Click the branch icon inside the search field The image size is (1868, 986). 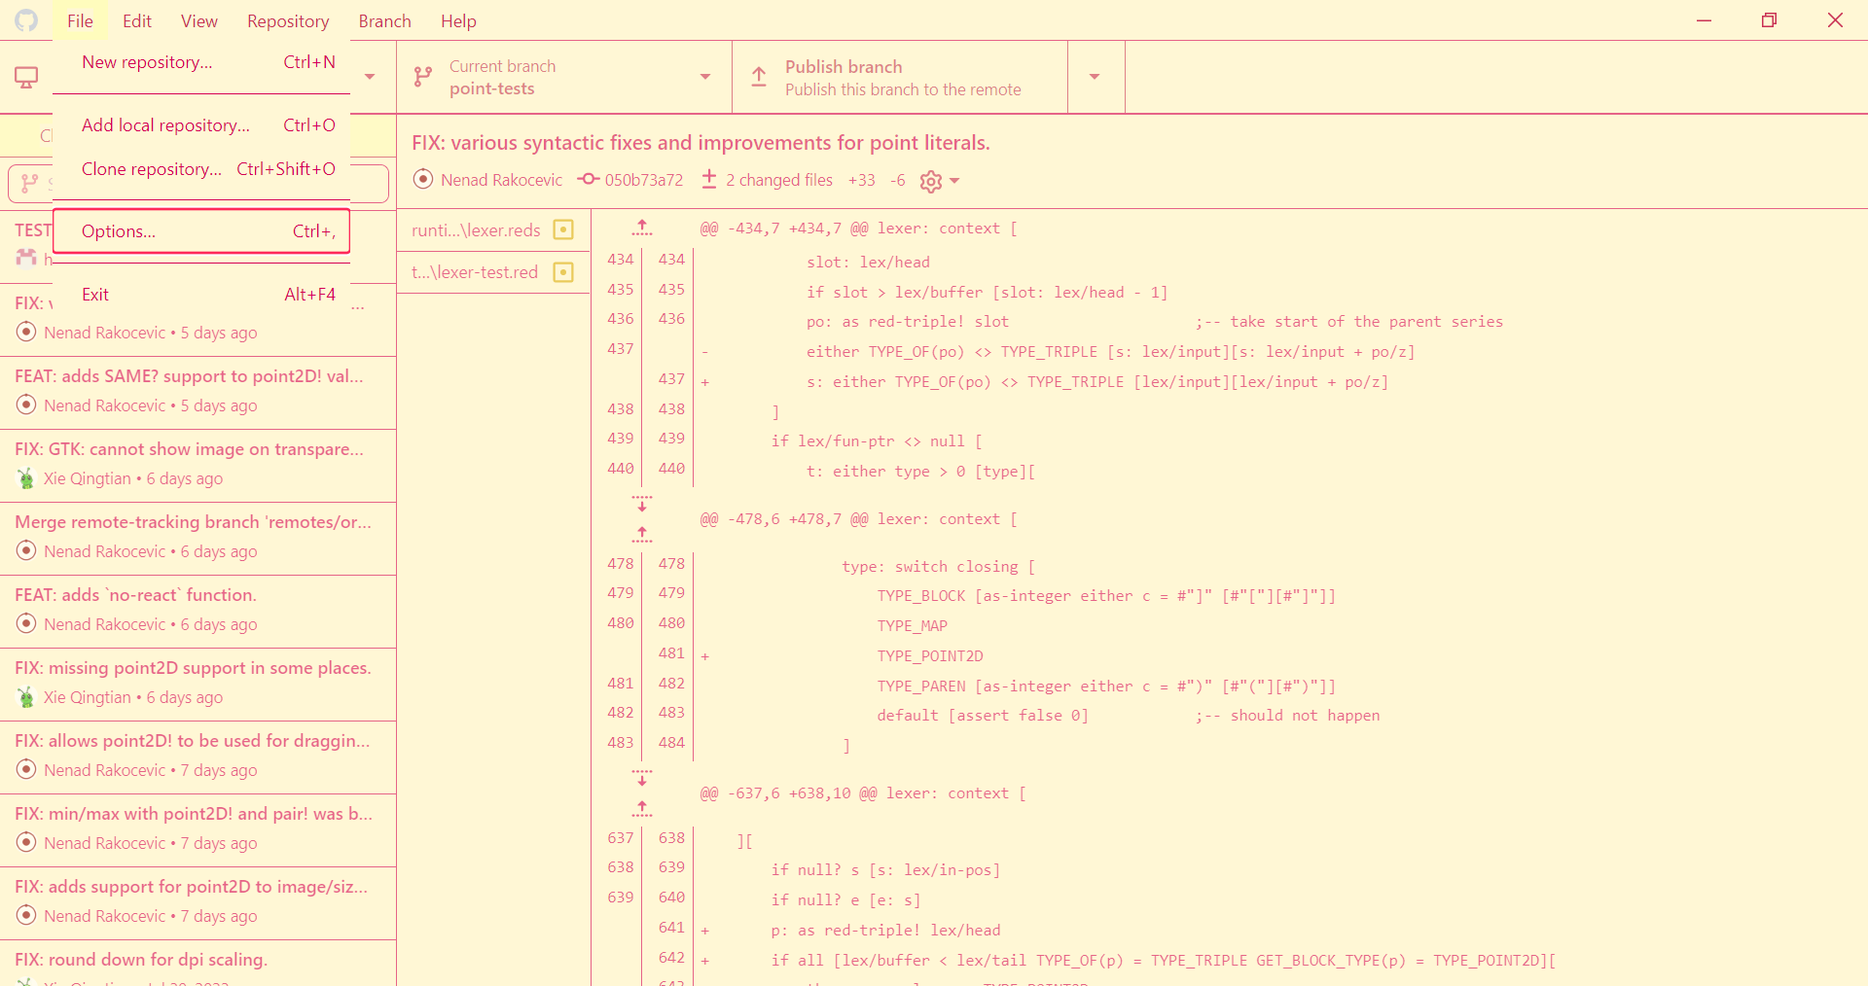tap(32, 183)
